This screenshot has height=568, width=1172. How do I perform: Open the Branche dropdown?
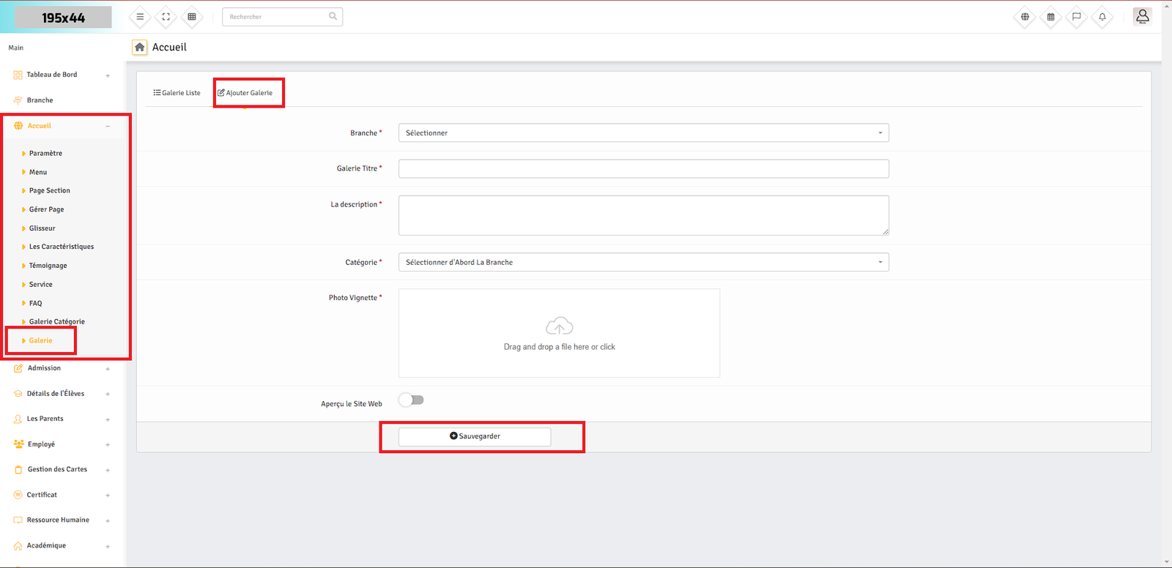(x=643, y=133)
